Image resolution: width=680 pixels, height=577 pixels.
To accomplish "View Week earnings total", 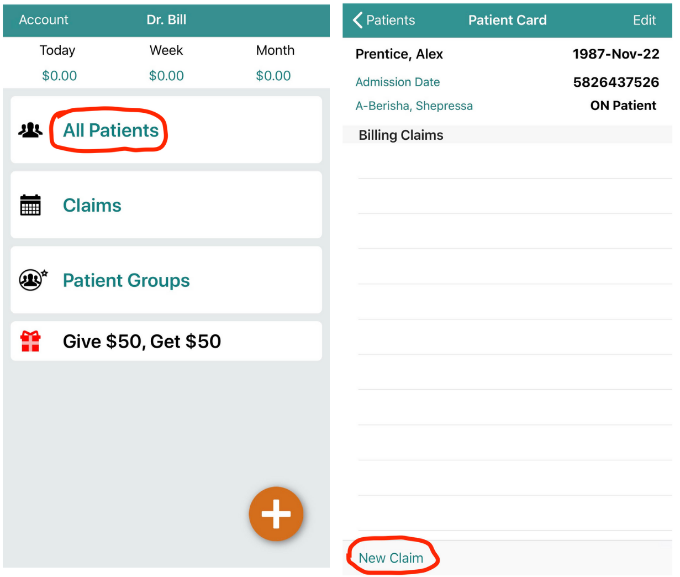I will click(x=166, y=76).
